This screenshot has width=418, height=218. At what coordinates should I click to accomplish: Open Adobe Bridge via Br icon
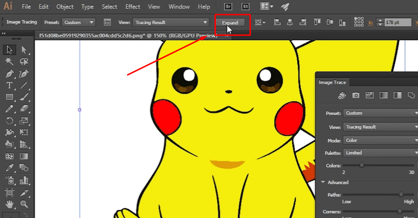228,6
